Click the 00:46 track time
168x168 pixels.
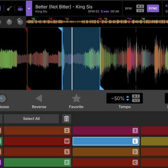[x=115, y=11]
